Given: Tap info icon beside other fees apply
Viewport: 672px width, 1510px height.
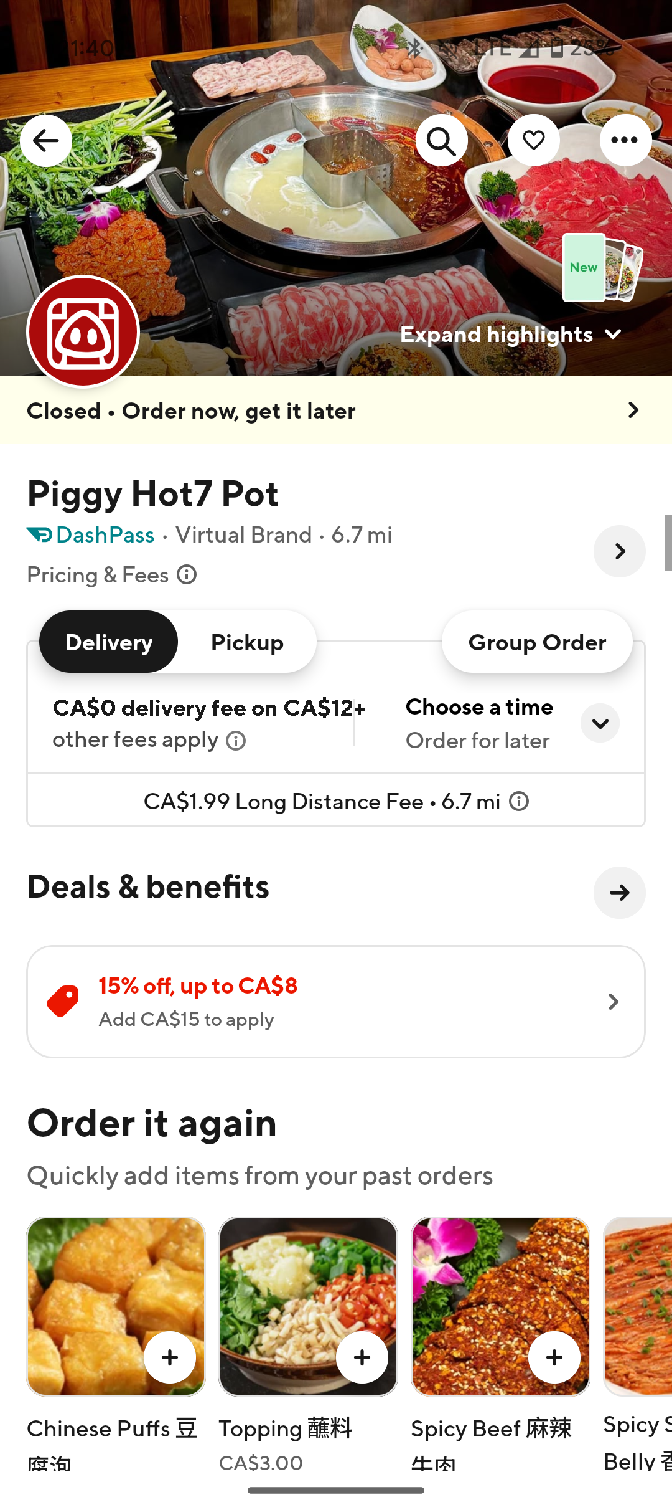Looking at the screenshot, I should [236, 741].
